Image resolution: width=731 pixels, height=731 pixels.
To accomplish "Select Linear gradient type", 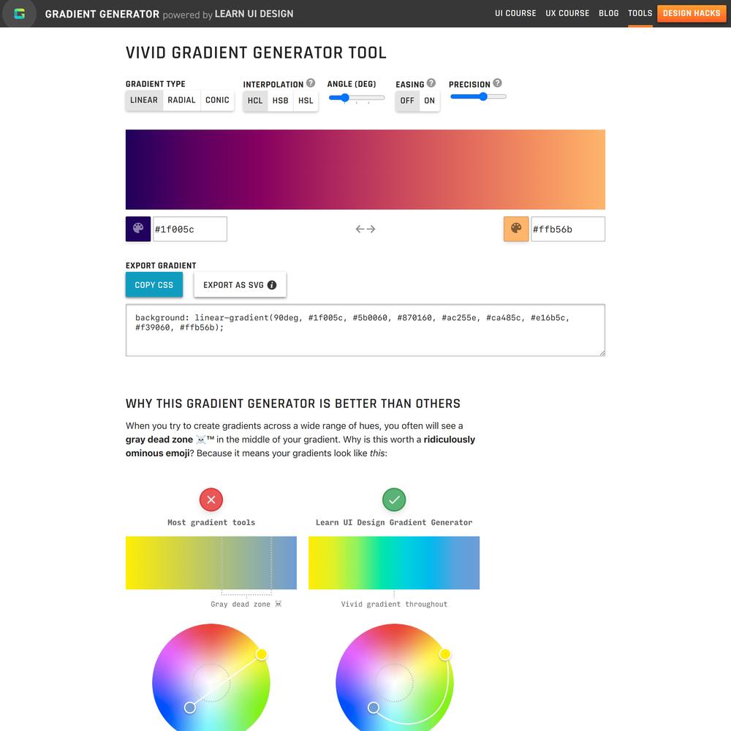I will 144,100.
